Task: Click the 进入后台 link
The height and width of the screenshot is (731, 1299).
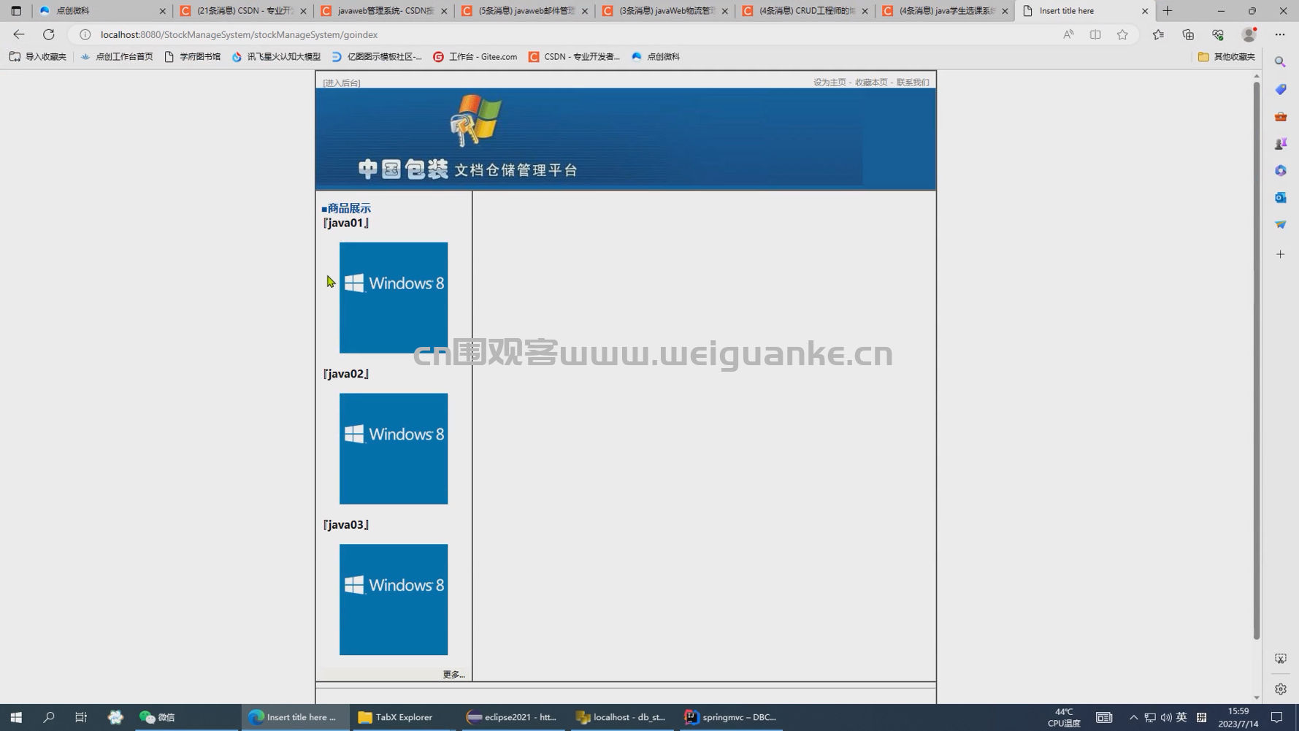Action: coord(342,83)
